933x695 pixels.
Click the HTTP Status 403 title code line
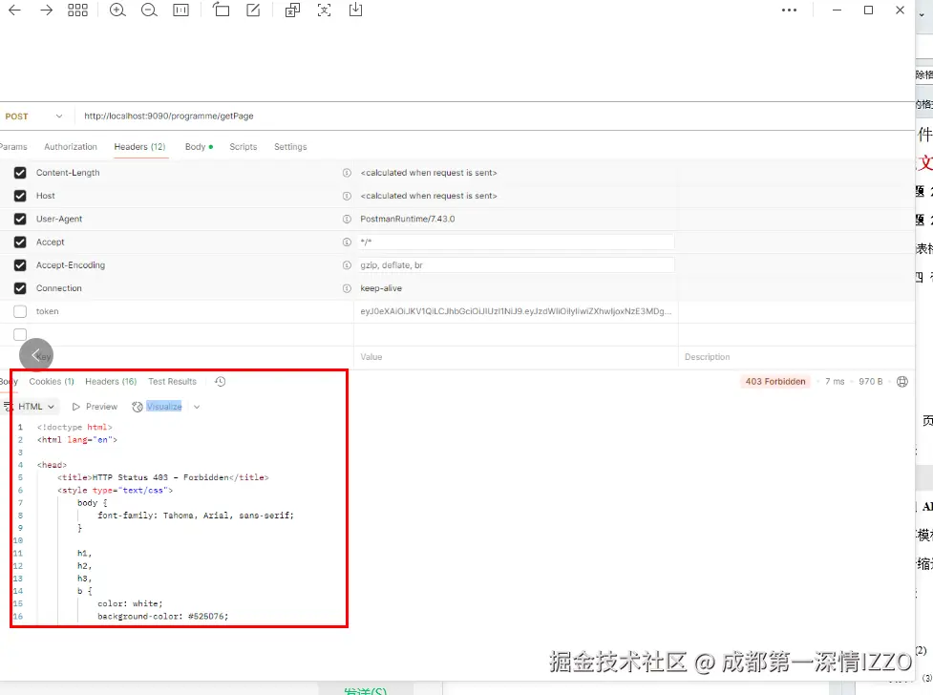pos(163,477)
